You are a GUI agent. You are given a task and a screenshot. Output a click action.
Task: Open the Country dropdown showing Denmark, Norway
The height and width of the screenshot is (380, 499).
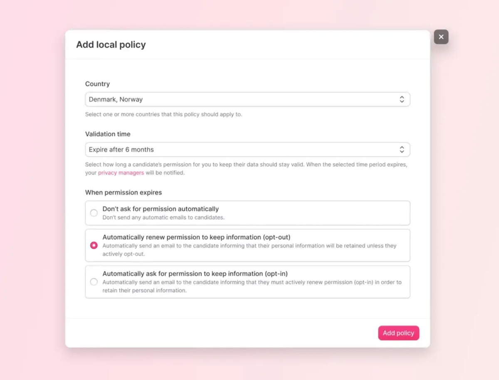[241, 99]
